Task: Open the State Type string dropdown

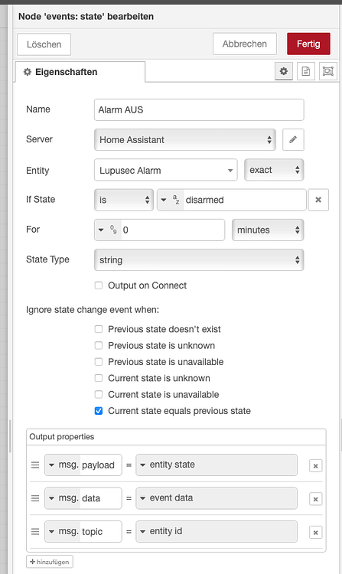Action: [199, 260]
